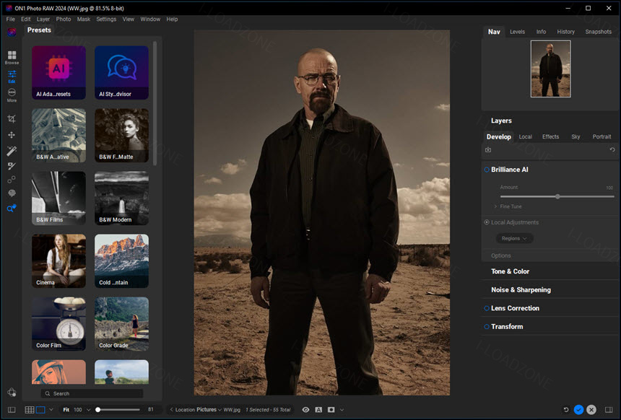Open the AI Adaptive presets category
Viewport: 621px width, 420px height.
58,72
